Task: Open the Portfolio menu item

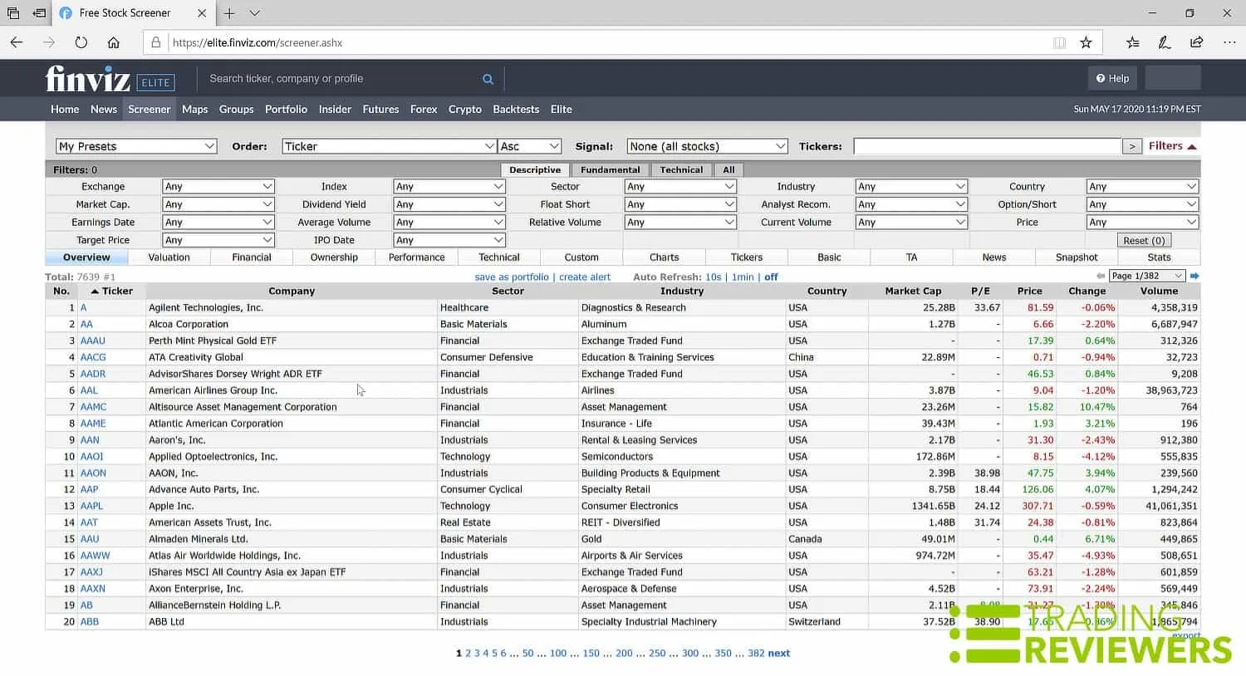Action: coord(287,109)
